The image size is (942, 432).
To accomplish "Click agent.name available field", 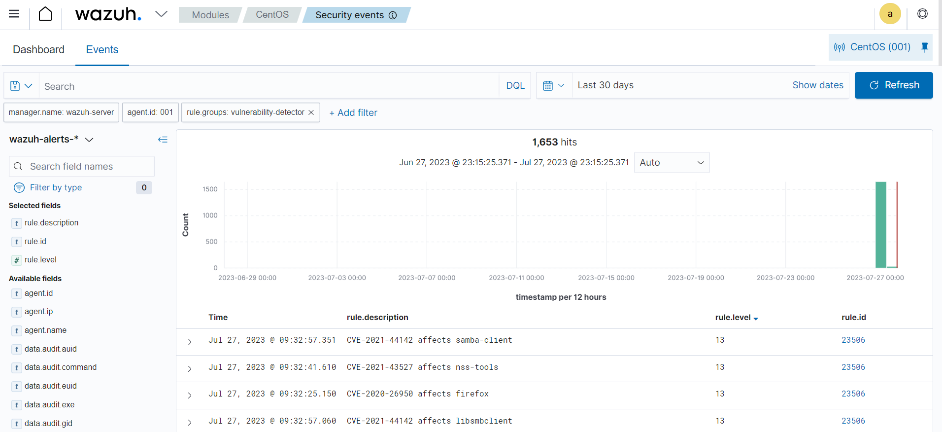I will pyautogui.click(x=45, y=330).
